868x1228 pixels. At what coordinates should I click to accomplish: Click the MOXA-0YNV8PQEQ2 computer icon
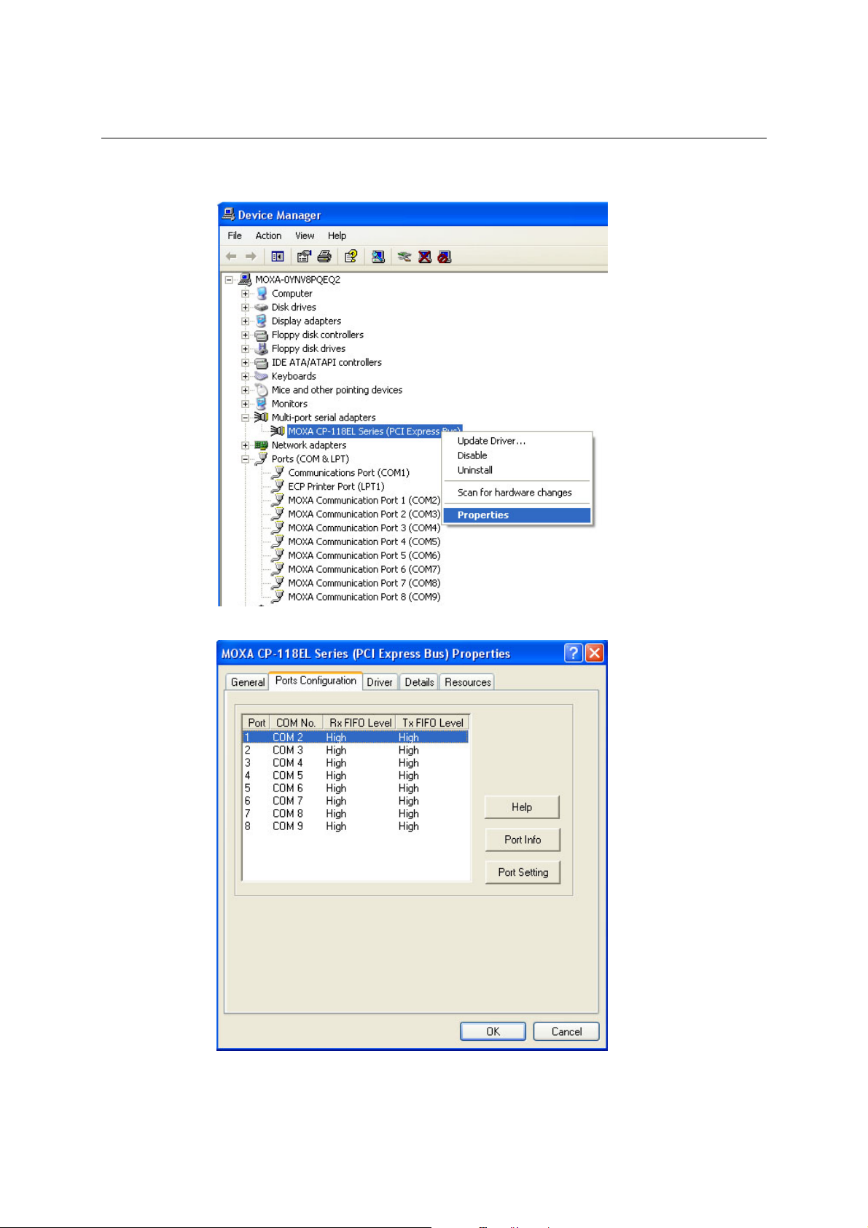(x=246, y=279)
